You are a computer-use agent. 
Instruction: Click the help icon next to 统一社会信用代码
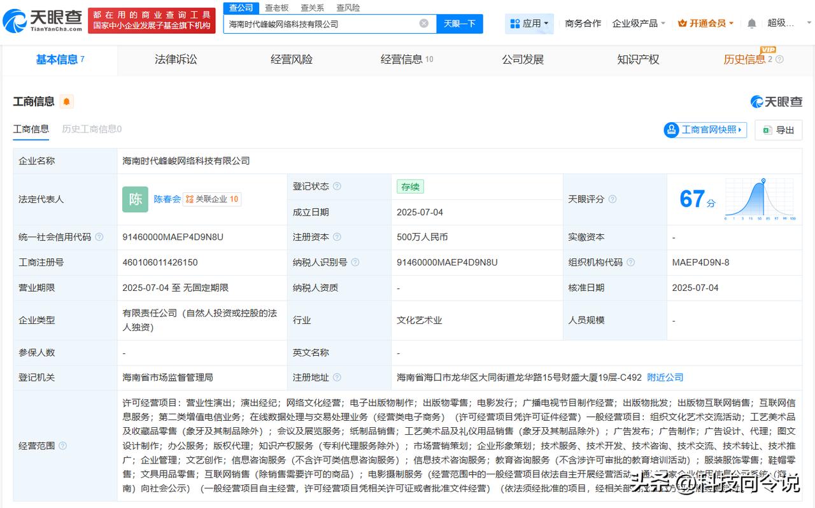99,237
